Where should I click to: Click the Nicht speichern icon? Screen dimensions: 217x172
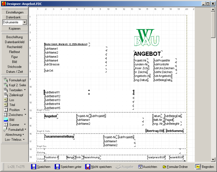[88, 167]
